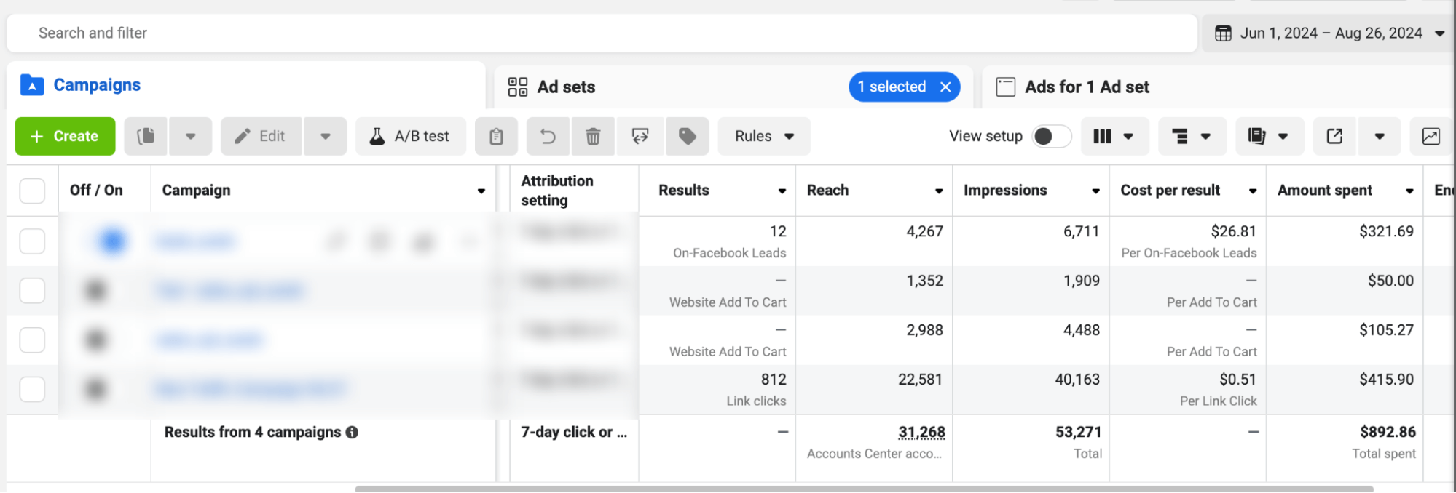Image resolution: width=1456 pixels, height=493 pixels.
Task: Click the A/B test flask button
Action: click(410, 136)
